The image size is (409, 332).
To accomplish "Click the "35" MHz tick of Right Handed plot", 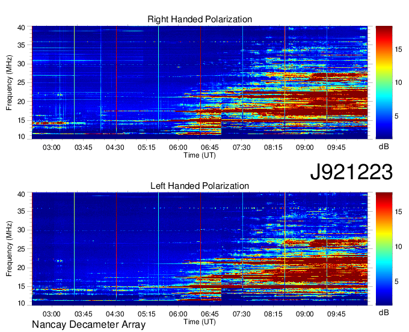I will click(x=21, y=45).
